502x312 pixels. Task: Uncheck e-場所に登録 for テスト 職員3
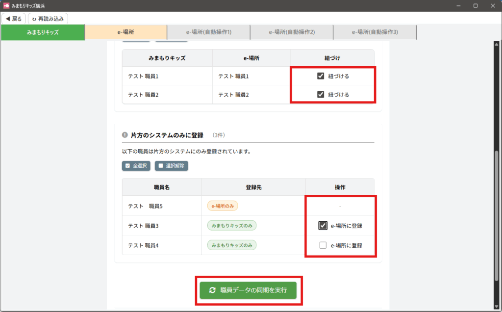tap(323, 226)
